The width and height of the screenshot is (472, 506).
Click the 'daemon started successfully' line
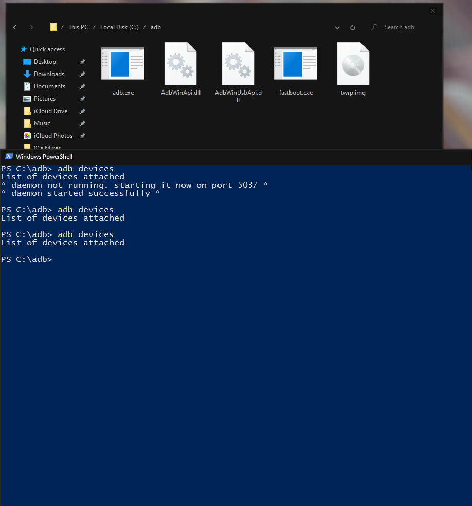(81, 193)
